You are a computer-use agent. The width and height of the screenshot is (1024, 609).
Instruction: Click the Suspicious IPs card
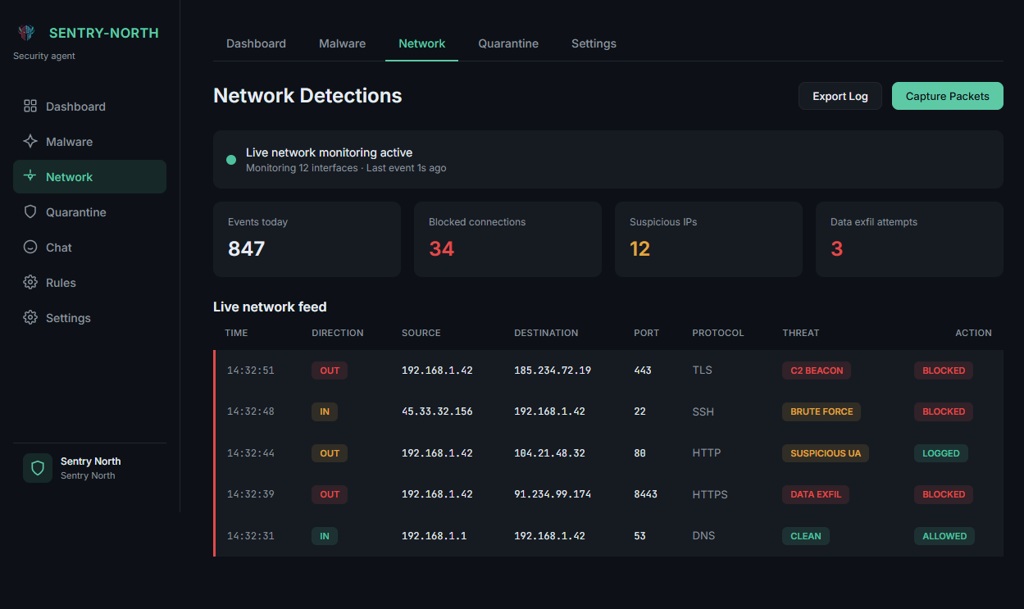click(x=708, y=239)
